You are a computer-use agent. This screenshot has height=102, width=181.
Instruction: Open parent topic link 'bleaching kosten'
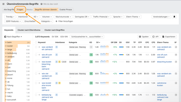pyautogui.click(x=164, y=62)
